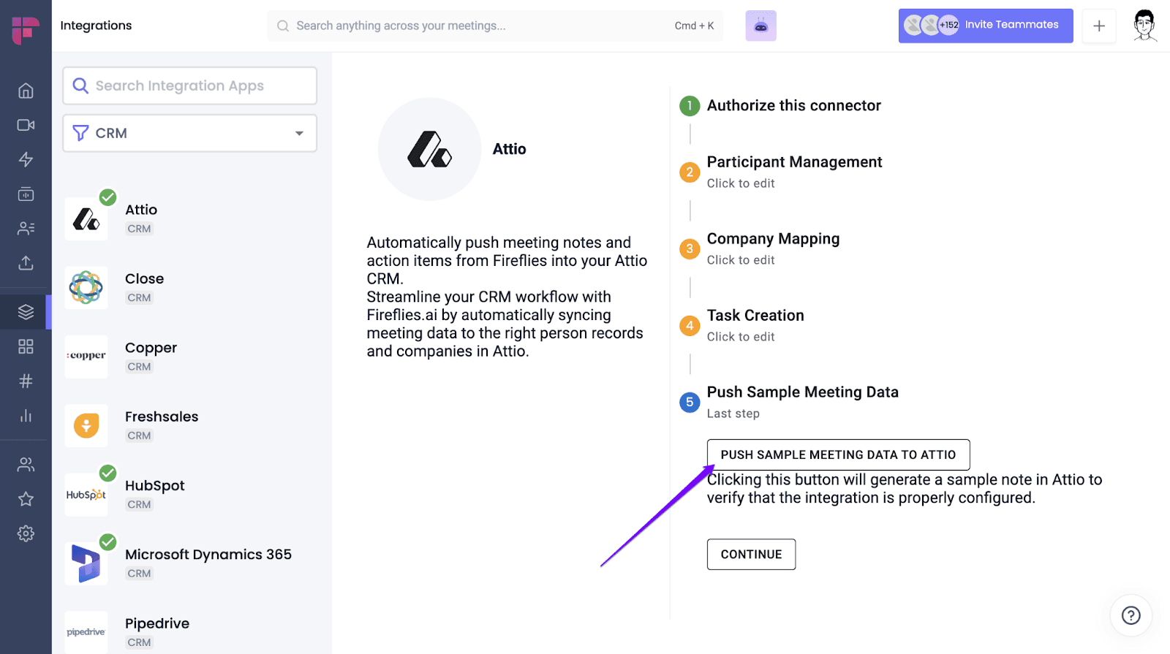Click the Integrations page title
The height and width of the screenshot is (654, 1170).
click(96, 26)
